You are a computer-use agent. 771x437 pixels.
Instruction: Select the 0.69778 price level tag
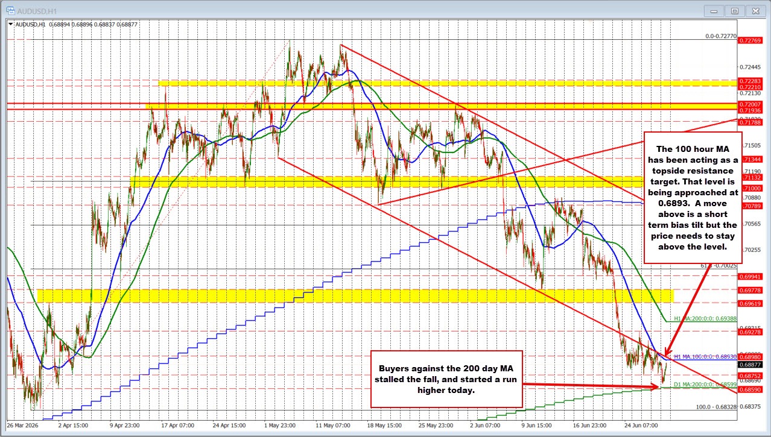[x=752, y=290]
